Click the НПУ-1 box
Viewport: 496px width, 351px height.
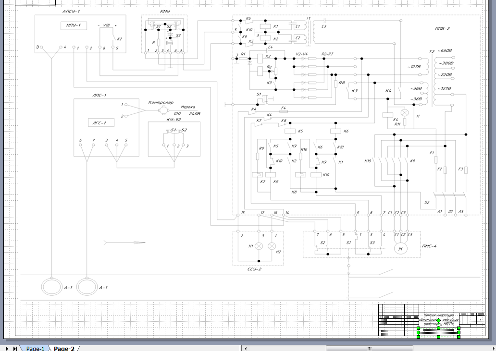(x=74, y=25)
